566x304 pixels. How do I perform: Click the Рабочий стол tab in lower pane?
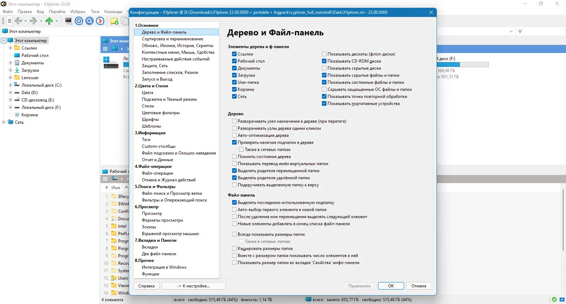tap(115, 171)
